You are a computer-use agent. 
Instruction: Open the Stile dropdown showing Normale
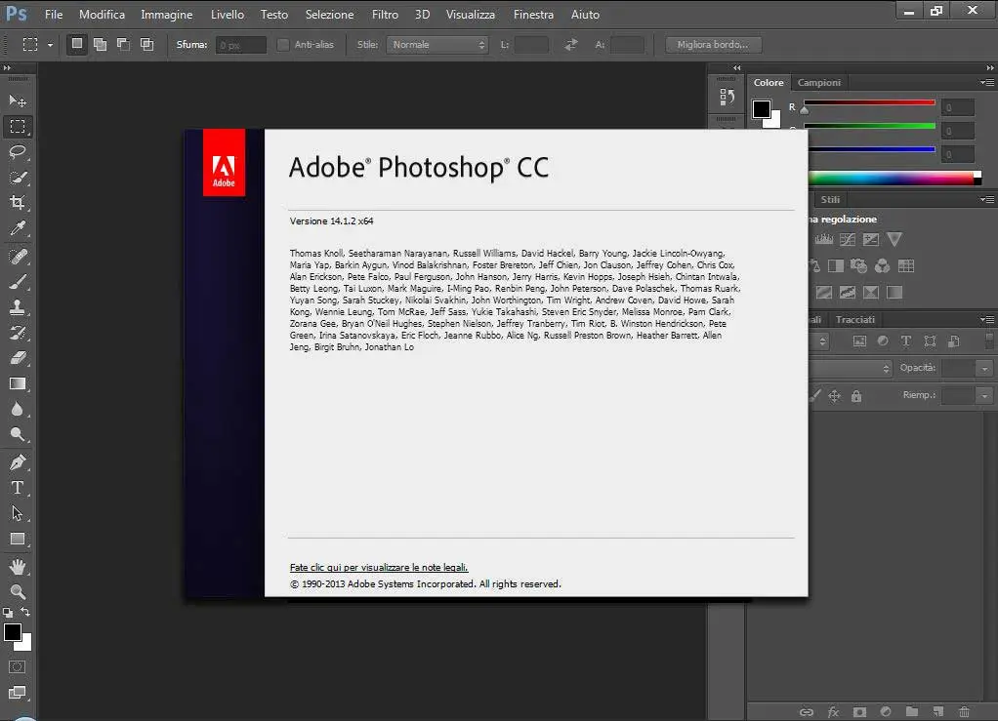[437, 45]
